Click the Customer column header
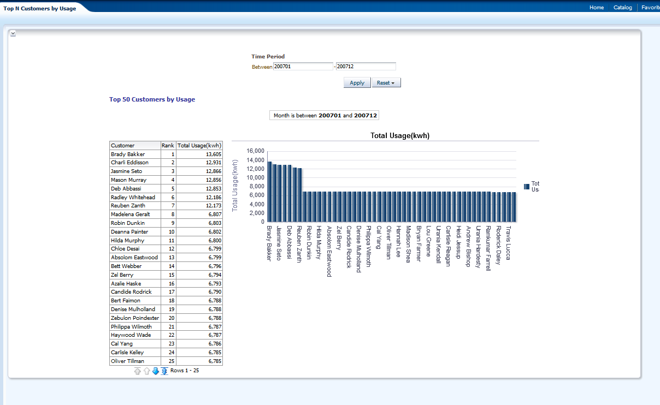Screen dimensions: 660x405 [135, 146]
